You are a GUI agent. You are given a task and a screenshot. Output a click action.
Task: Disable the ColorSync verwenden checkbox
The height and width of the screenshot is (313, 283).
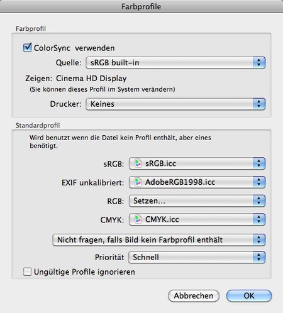tap(27, 48)
